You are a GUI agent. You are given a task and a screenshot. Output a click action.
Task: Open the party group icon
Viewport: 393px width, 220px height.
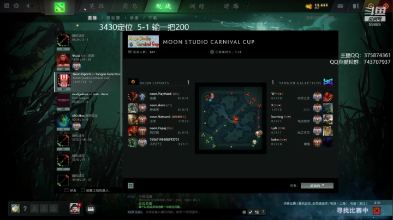(91, 209)
